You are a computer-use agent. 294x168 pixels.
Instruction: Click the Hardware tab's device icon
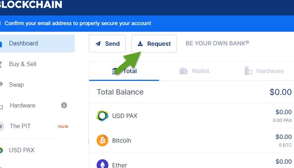(x=249, y=71)
